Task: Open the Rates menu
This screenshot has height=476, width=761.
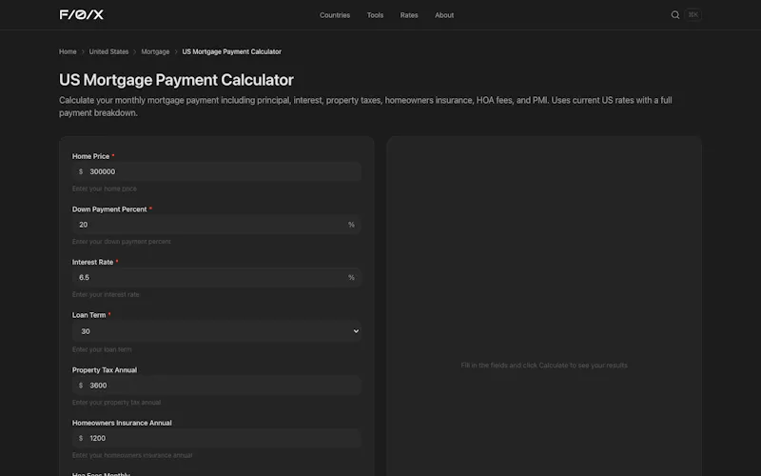Action: [409, 15]
